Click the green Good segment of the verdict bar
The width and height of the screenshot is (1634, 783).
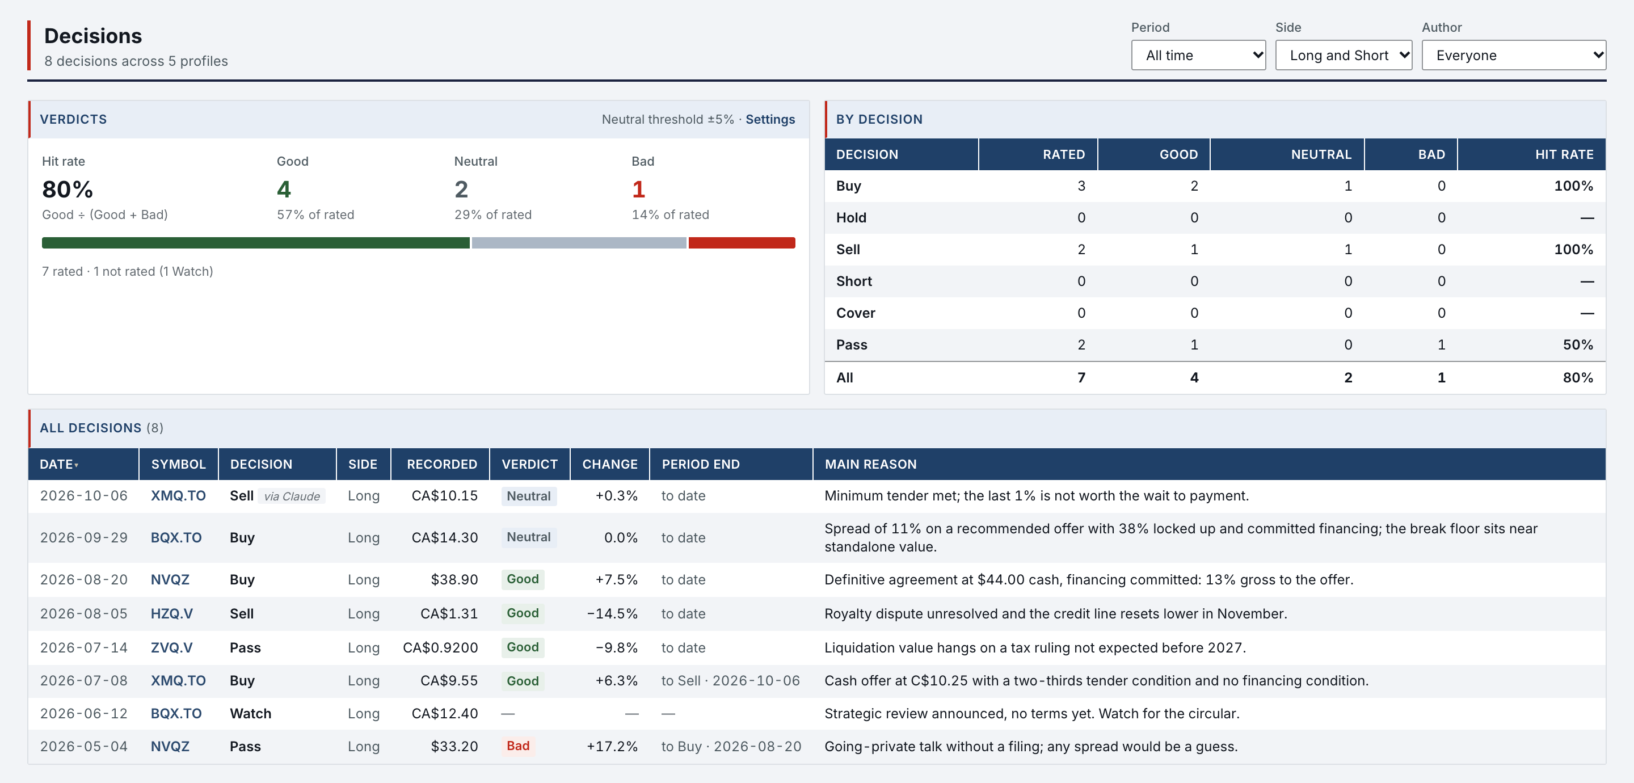[x=256, y=242]
